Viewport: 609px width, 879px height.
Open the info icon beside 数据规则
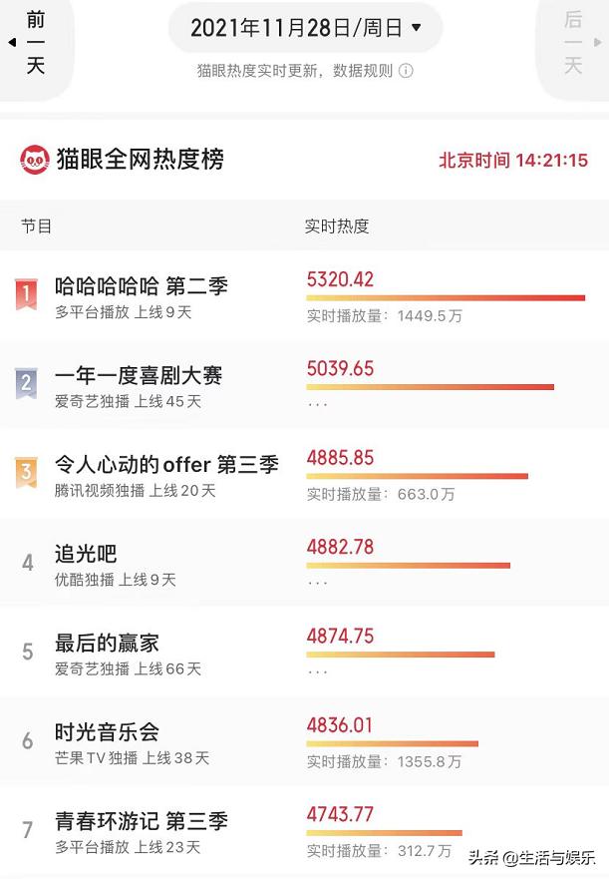(406, 71)
